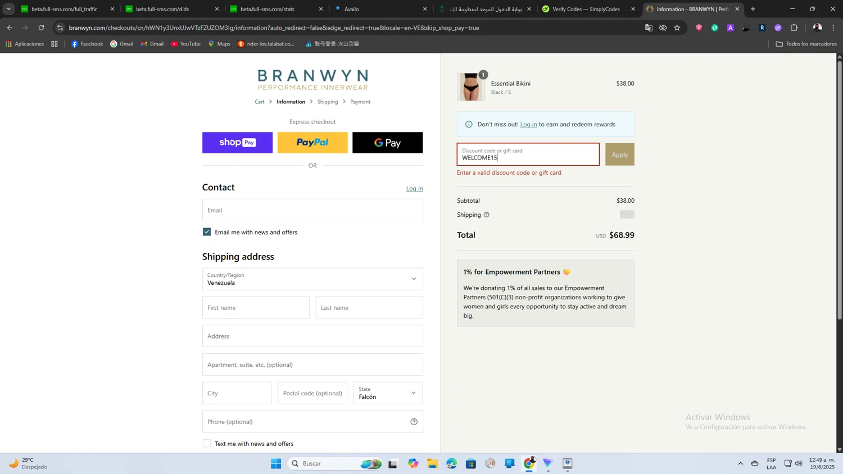Switch to the beta.full-sms.com/full_traffic tab
Image resolution: width=843 pixels, height=474 pixels.
[x=66, y=9]
